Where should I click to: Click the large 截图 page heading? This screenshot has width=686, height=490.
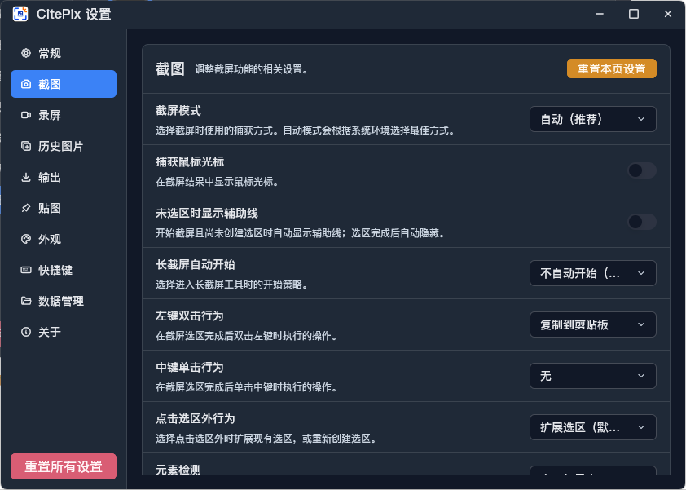pos(170,68)
